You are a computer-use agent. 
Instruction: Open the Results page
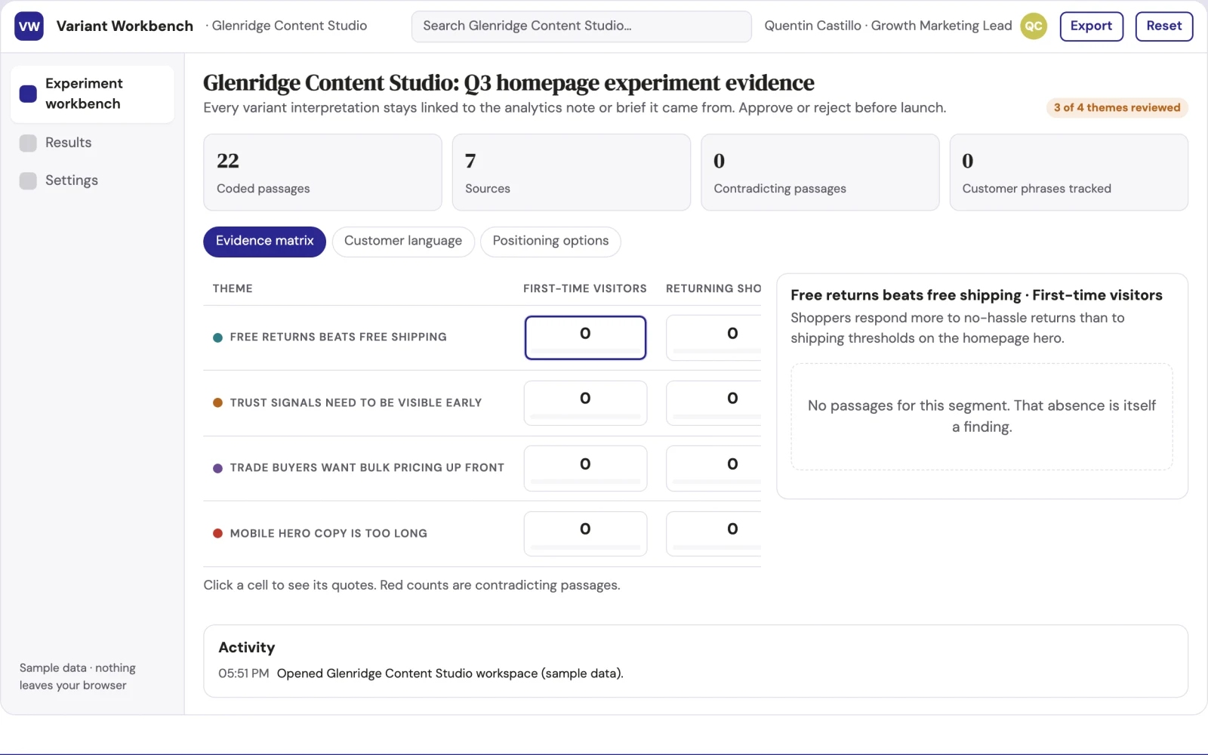[x=92, y=143]
